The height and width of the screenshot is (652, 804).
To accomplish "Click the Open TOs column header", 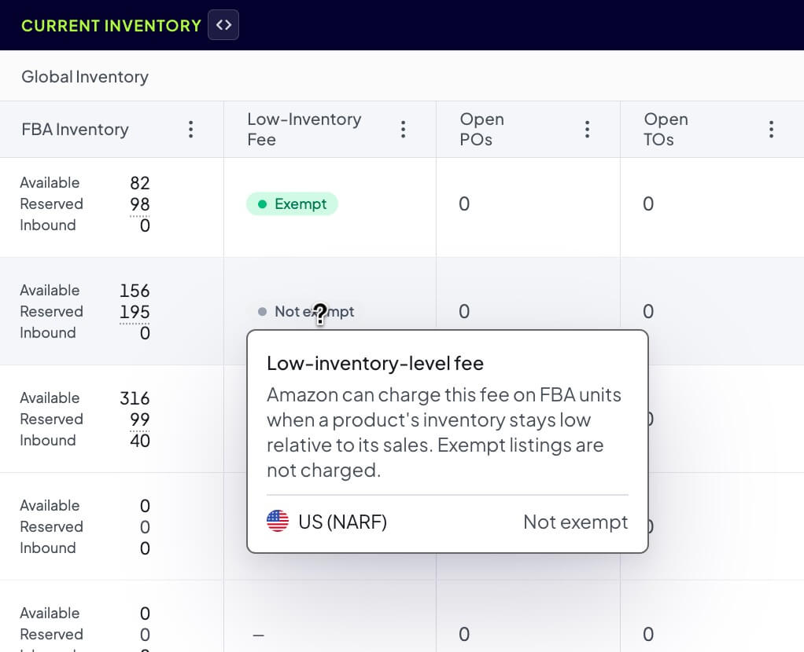I will tap(666, 129).
